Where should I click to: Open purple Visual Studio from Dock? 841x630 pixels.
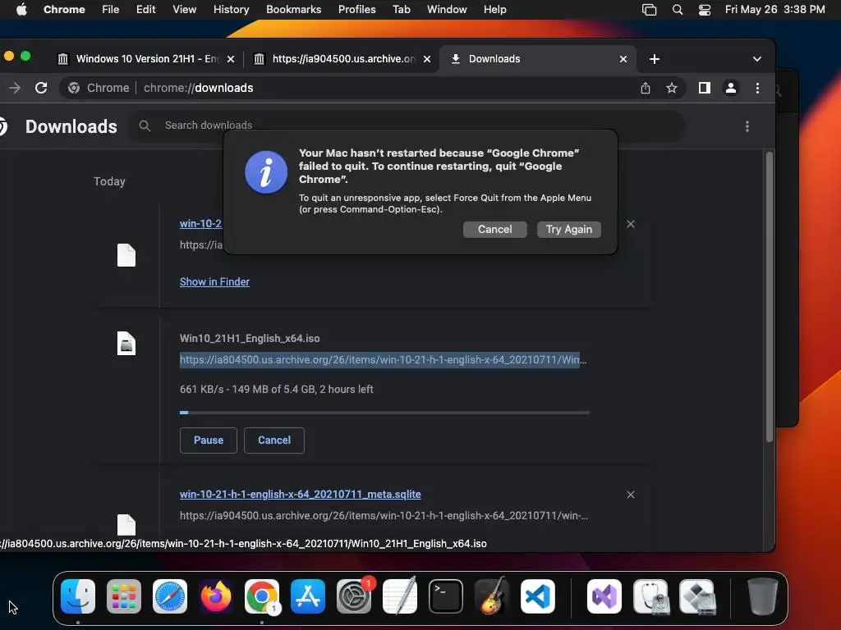604,596
